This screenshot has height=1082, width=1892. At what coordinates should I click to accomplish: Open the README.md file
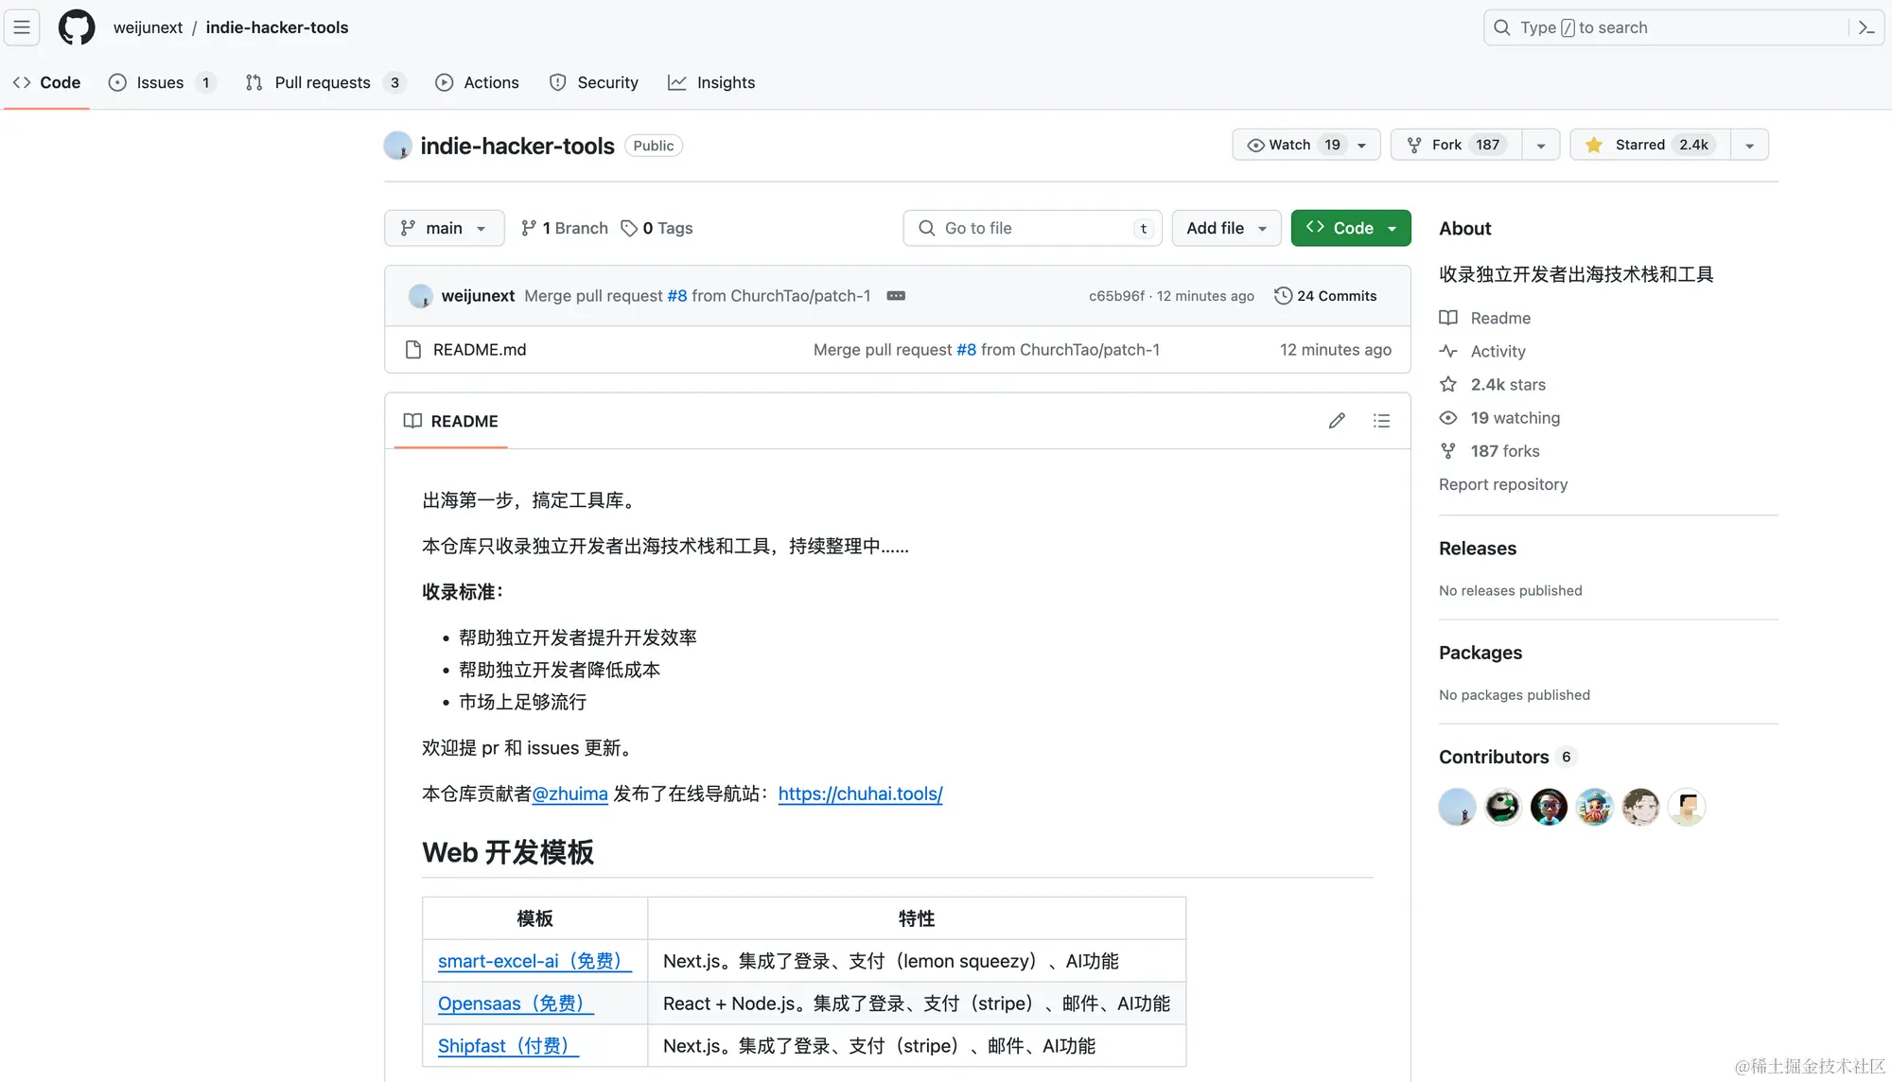coord(480,350)
